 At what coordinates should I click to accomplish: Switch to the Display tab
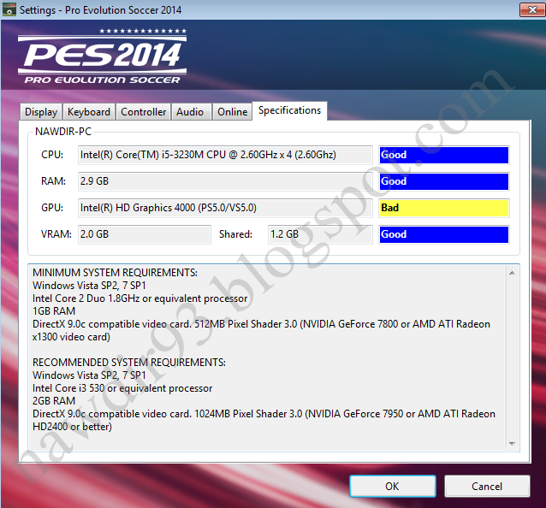41,112
